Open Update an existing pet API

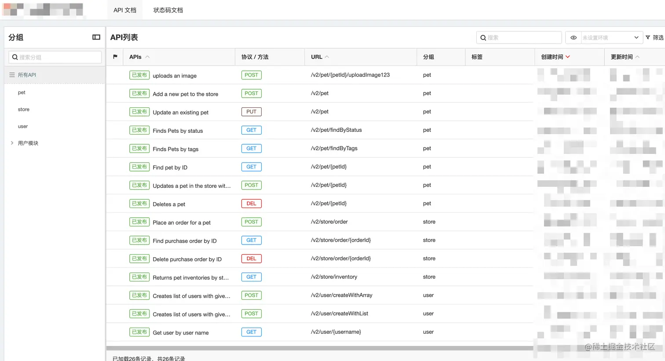tap(180, 113)
